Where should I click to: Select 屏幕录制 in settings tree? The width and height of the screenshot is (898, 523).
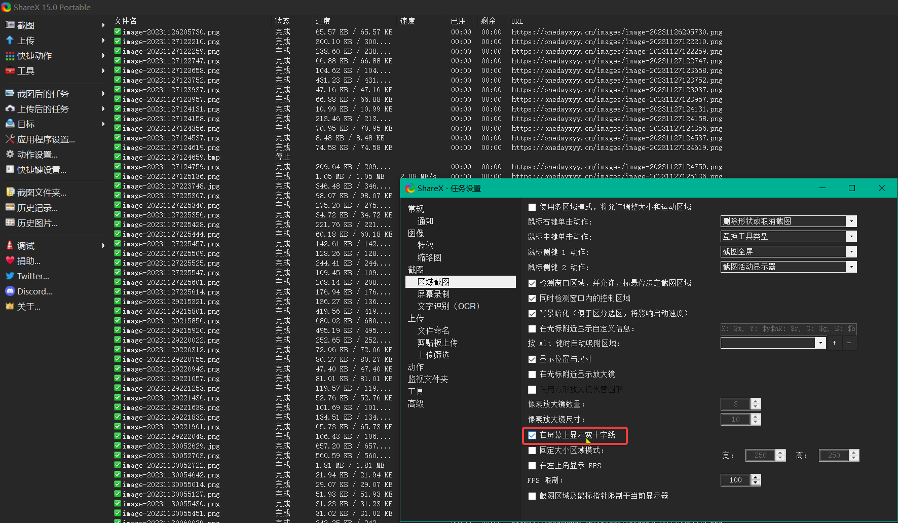(433, 294)
